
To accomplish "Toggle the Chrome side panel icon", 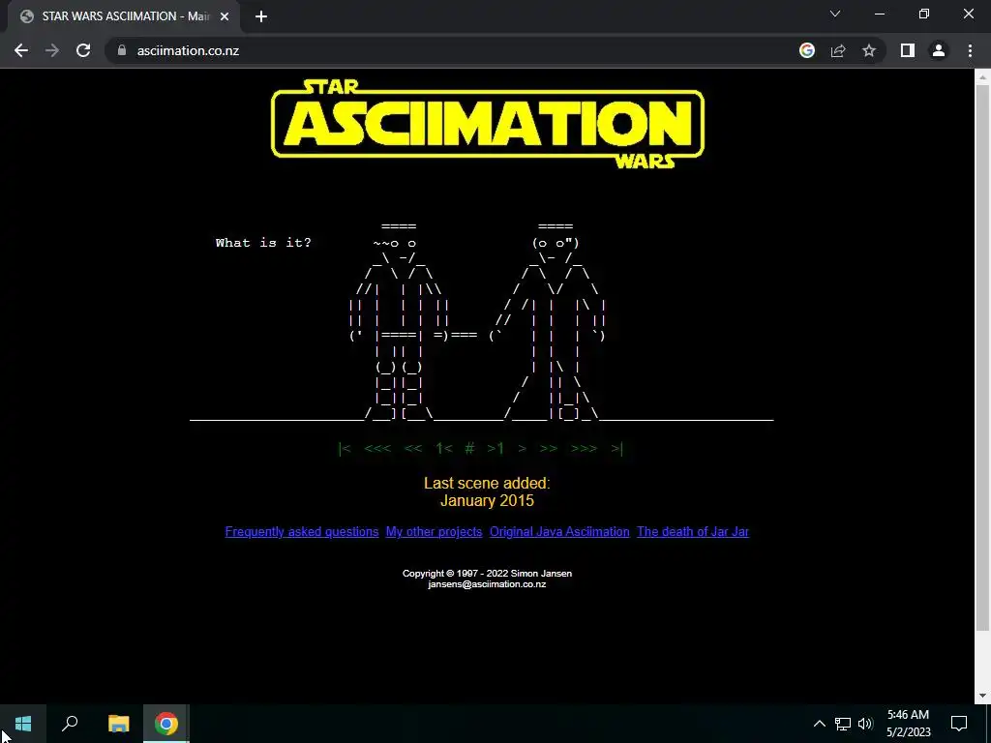I will [x=908, y=50].
